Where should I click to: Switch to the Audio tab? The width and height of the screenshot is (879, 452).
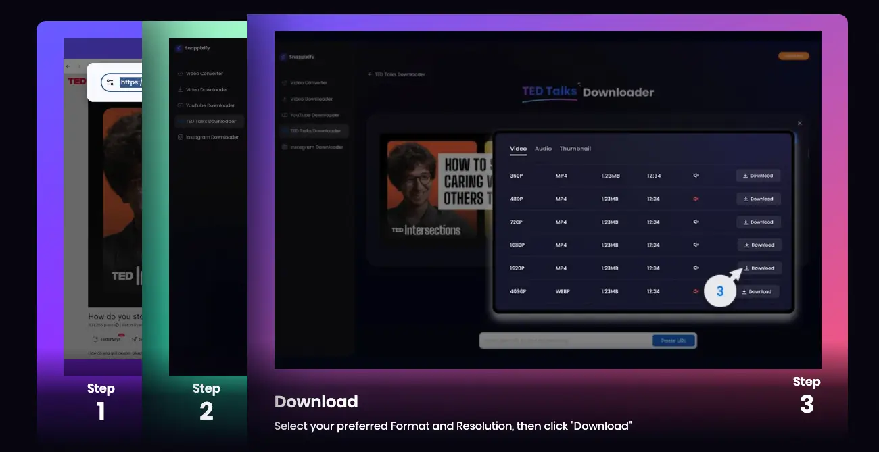point(543,149)
